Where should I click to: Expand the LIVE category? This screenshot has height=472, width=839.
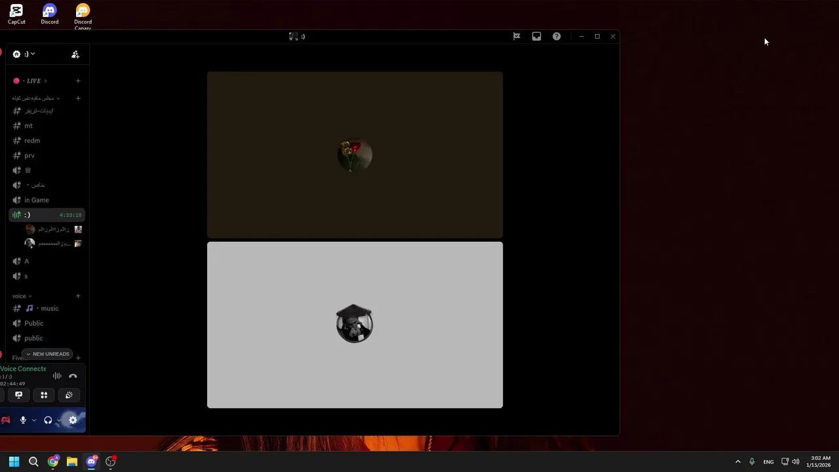(30, 81)
